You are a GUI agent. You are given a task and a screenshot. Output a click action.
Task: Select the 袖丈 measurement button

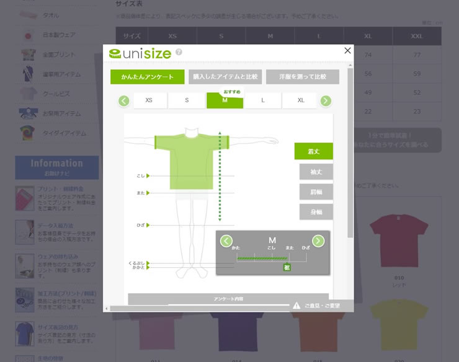pyautogui.click(x=316, y=172)
